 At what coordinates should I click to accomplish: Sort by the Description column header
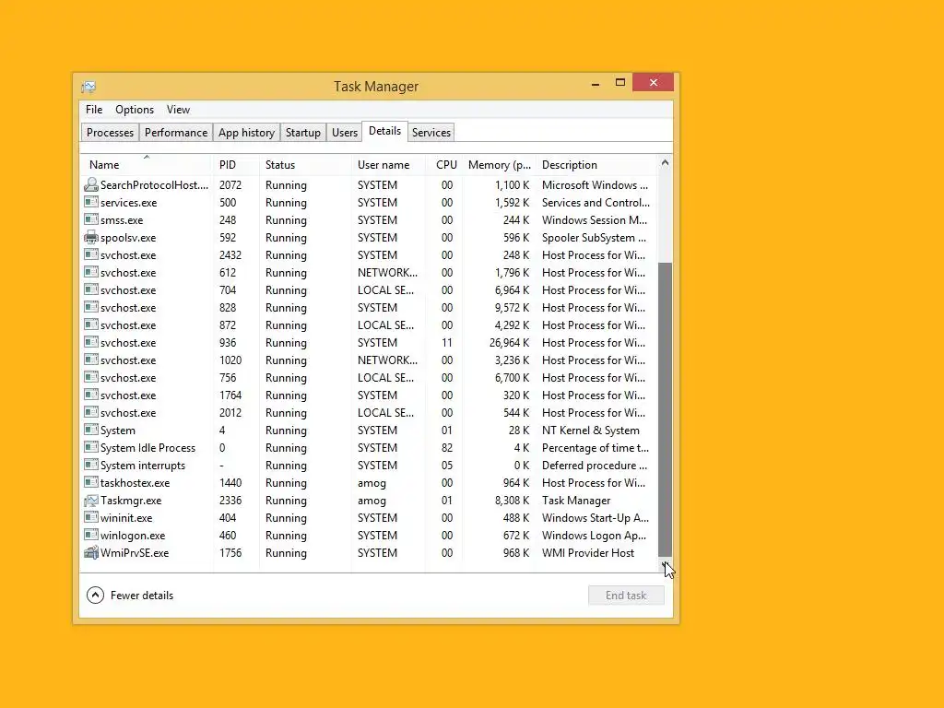[x=596, y=164]
